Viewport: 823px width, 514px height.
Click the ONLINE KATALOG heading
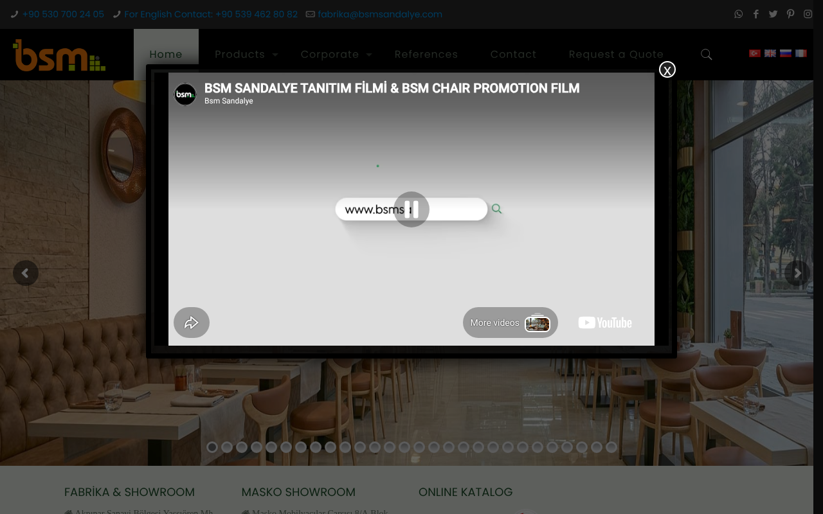pos(466,492)
